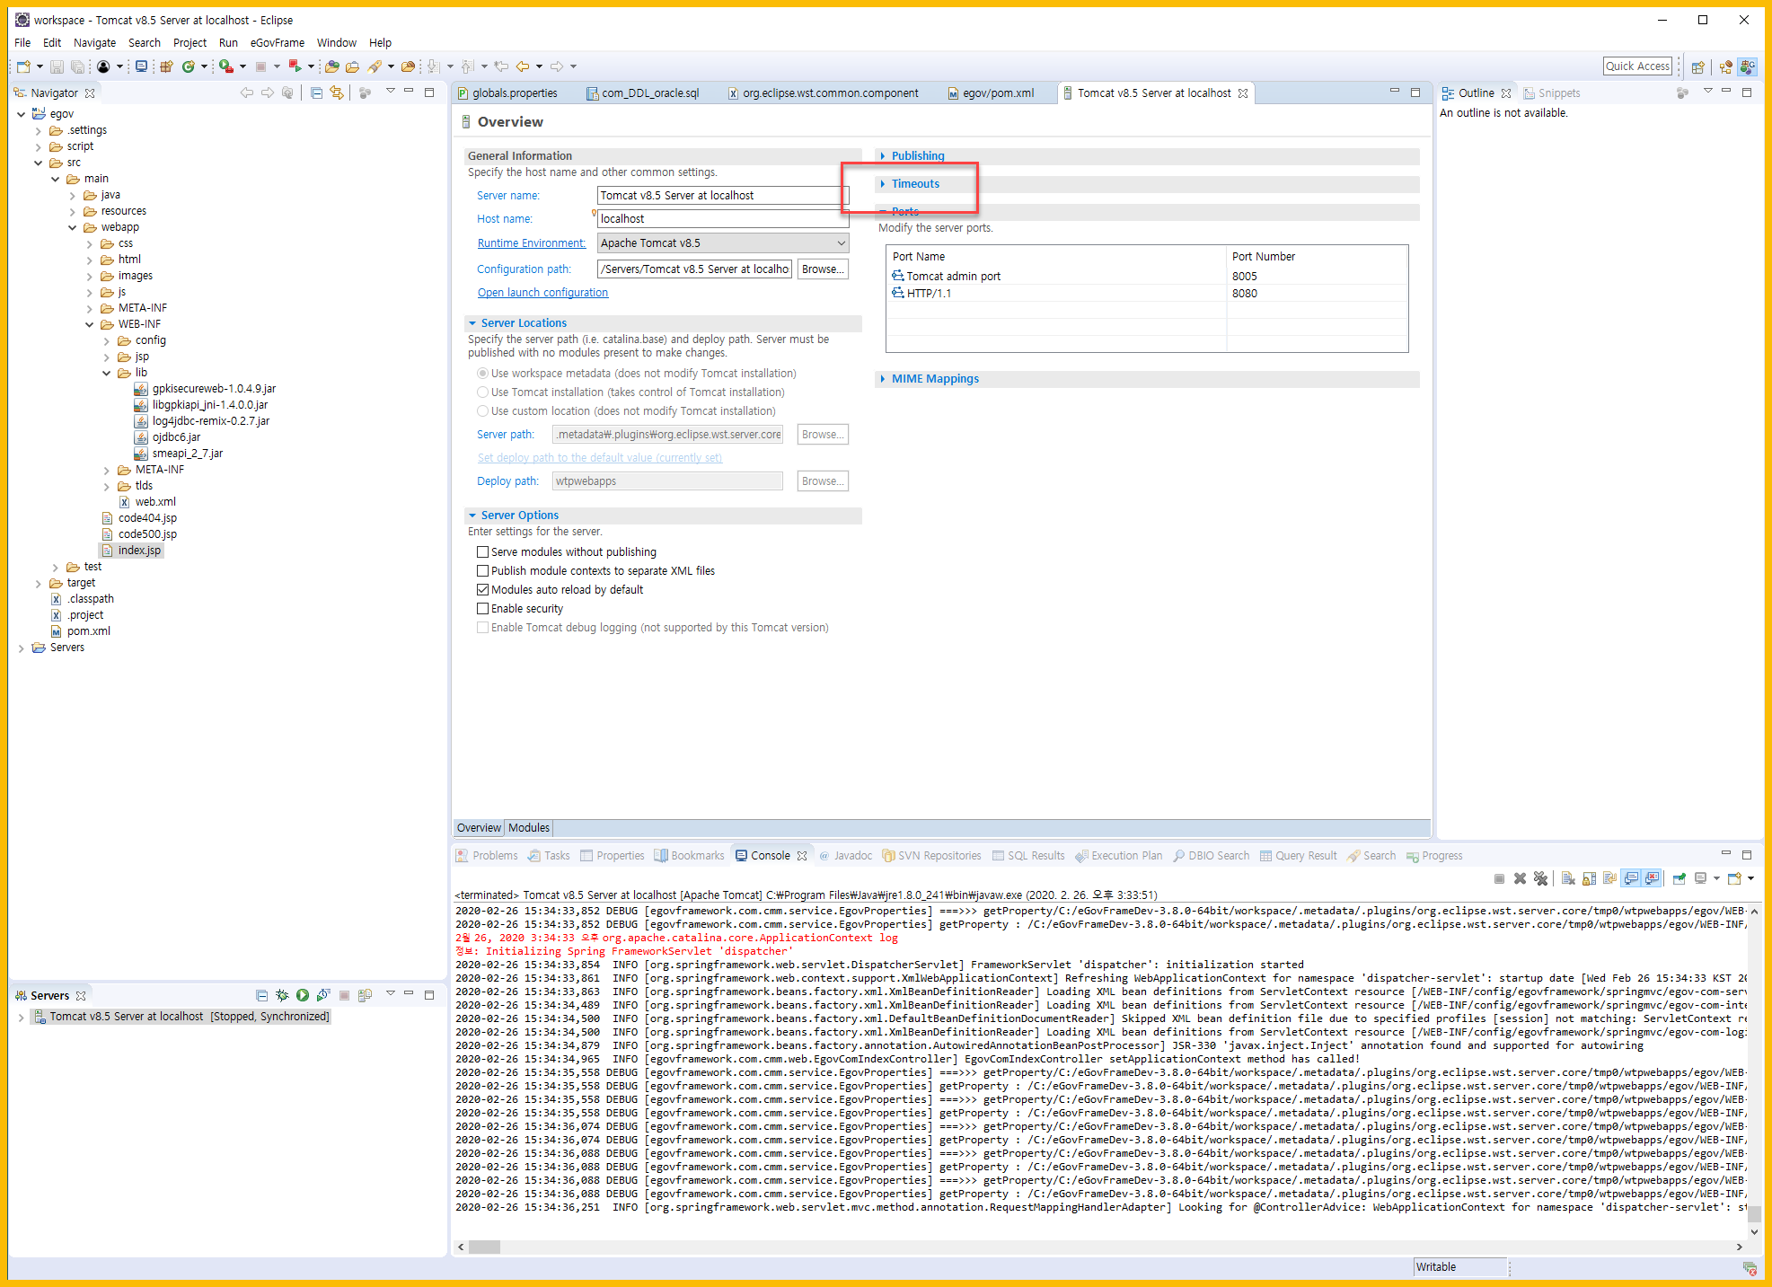1772x1287 pixels.
Task: Uncheck Modules auto reload by default
Action: coord(483,590)
